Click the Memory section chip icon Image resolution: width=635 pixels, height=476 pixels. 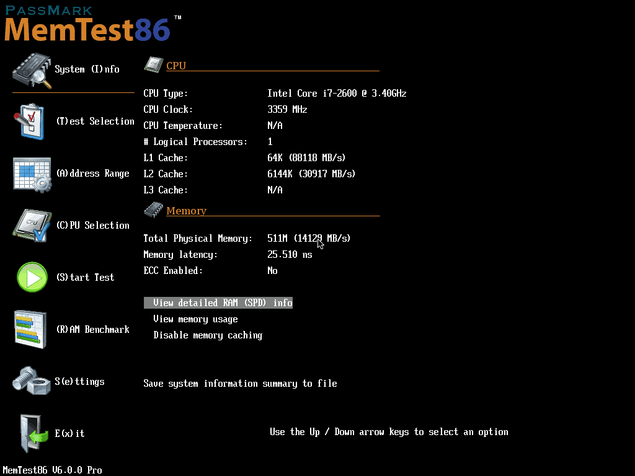153,209
